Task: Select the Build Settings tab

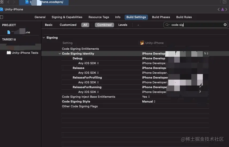Action: tap(136, 17)
